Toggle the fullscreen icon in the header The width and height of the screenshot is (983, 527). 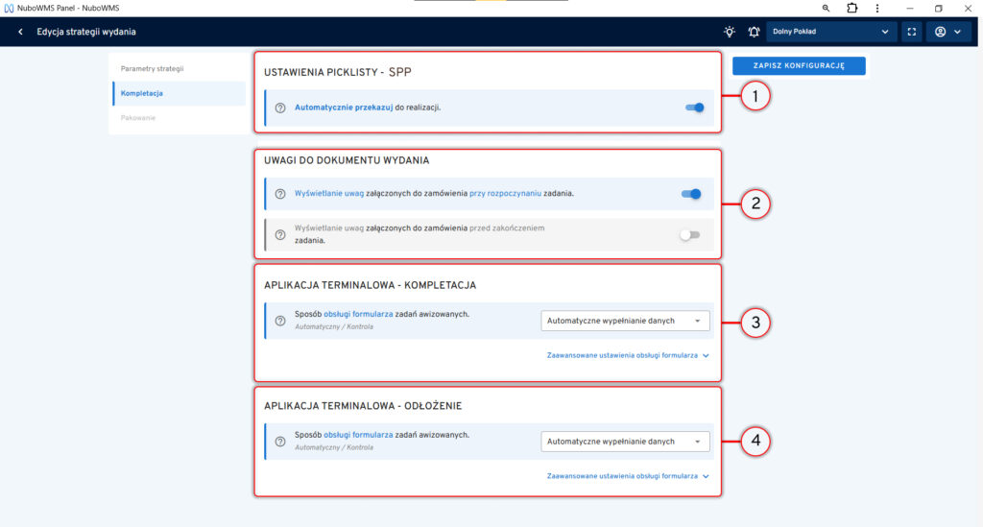click(912, 32)
